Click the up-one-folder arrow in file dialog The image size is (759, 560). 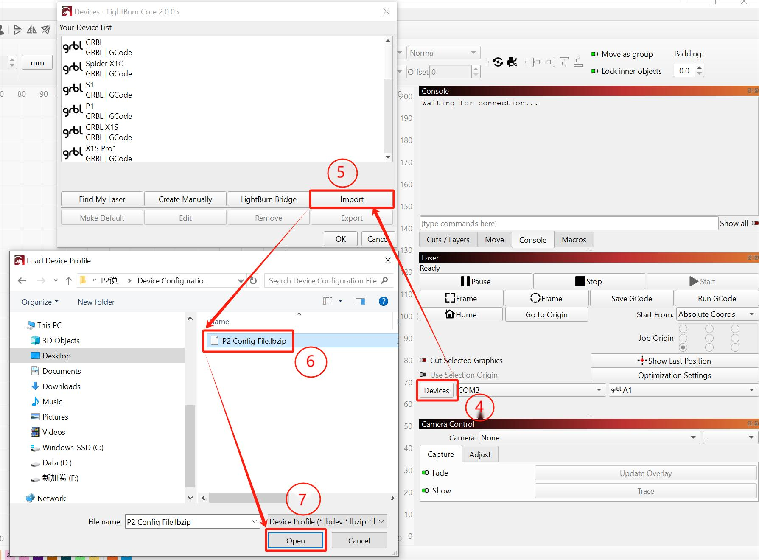69,280
